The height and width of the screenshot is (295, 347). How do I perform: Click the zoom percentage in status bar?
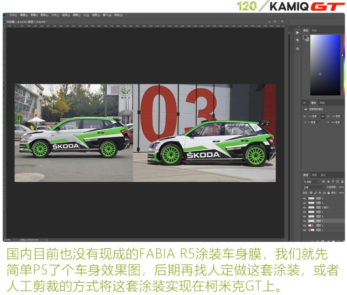pos(7,240)
